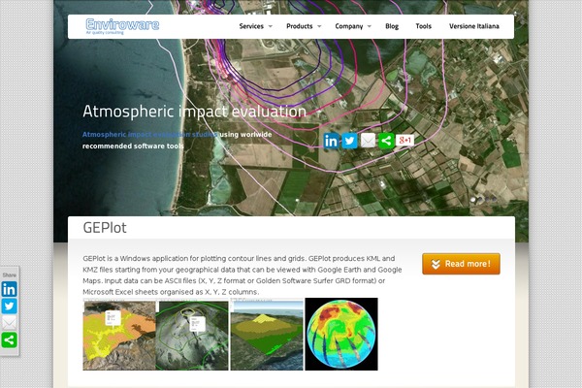Open the Blog page

392,26
